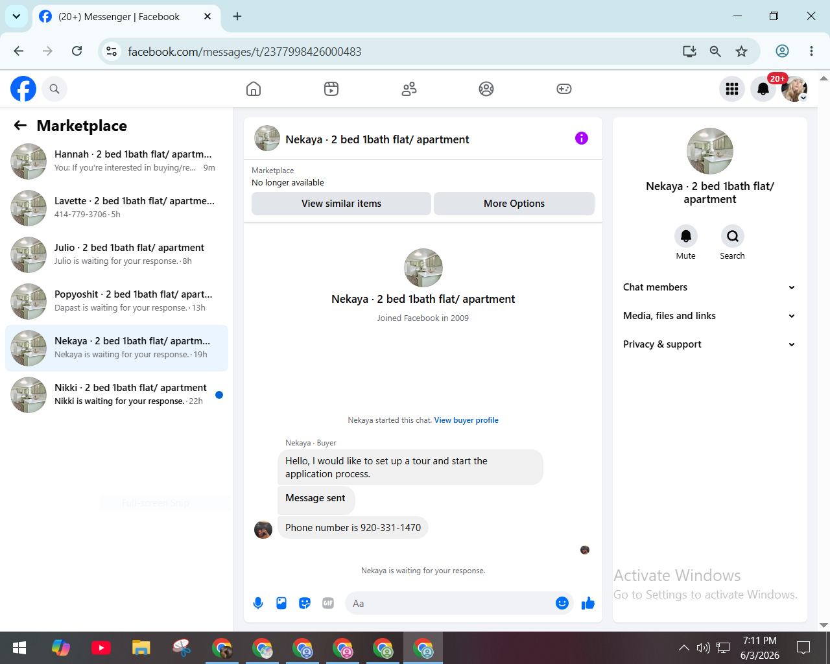
Task: Record a voice clip microphone icon
Action: click(x=258, y=603)
